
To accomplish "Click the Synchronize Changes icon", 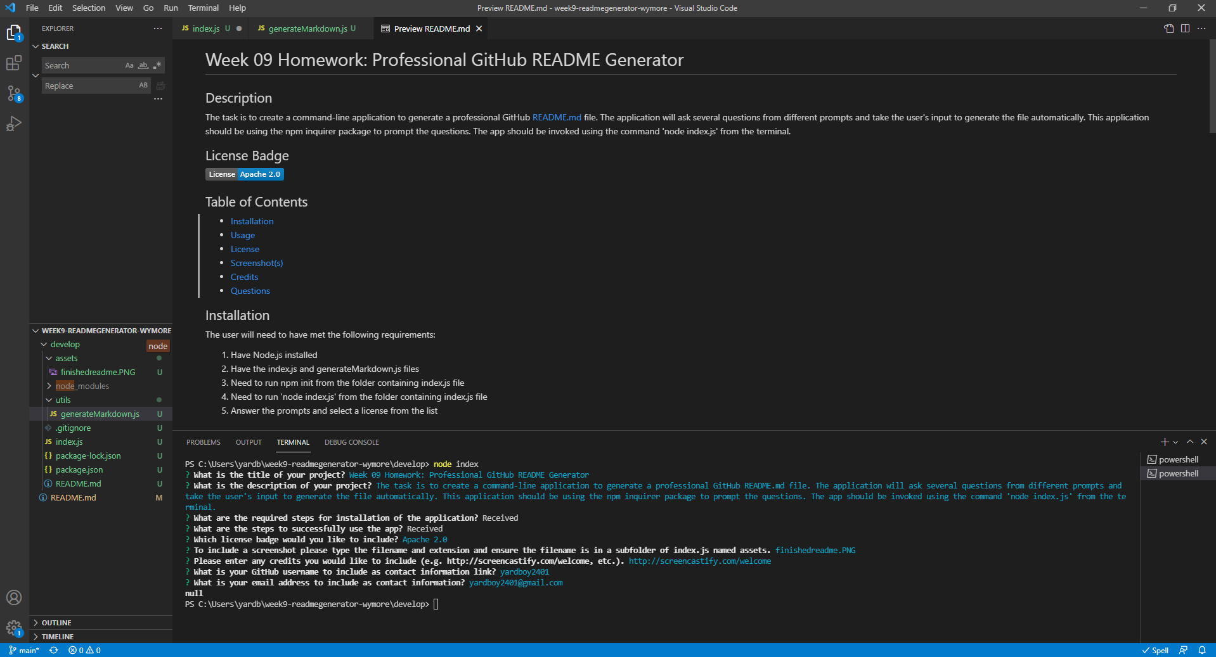I will point(54,650).
